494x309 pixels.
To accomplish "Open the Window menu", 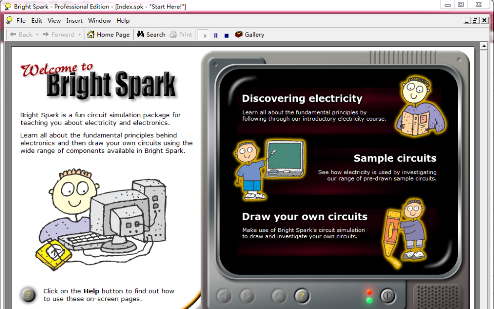I will 100,20.
